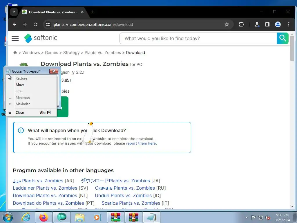
Task: View site information icon in address bar
Action: [x=48, y=24]
